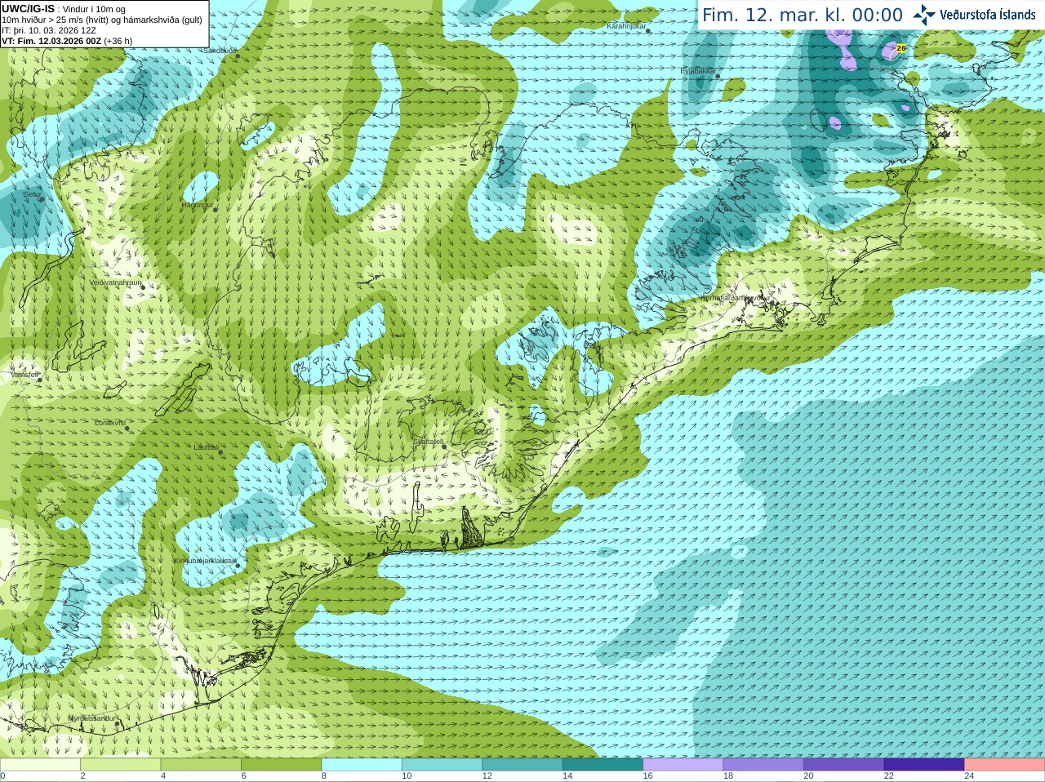
Task: Select the 6–8 m/s legend swatch
Action: click(x=281, y=765)
